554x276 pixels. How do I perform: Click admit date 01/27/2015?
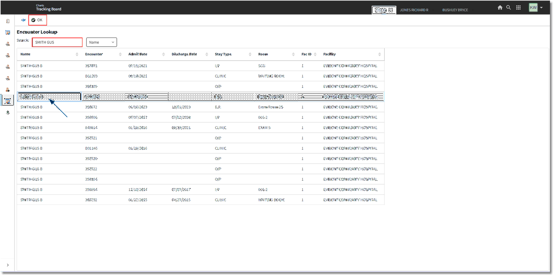[x=138, y=200]
